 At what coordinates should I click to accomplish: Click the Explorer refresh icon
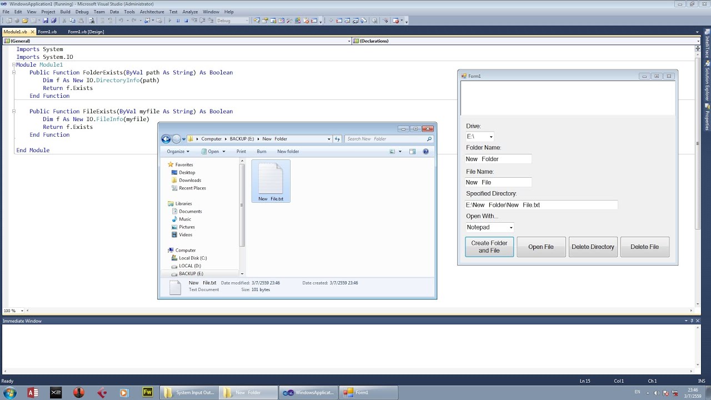point(337,139)
